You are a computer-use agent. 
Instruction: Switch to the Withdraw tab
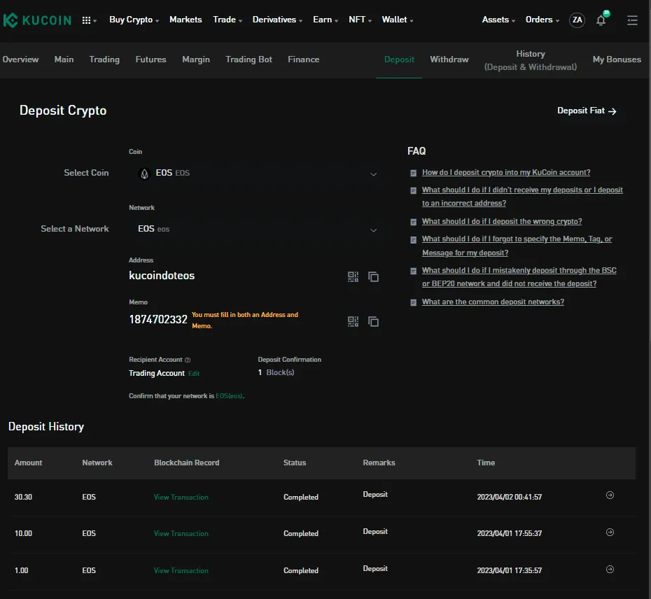[x=449, y=59]
